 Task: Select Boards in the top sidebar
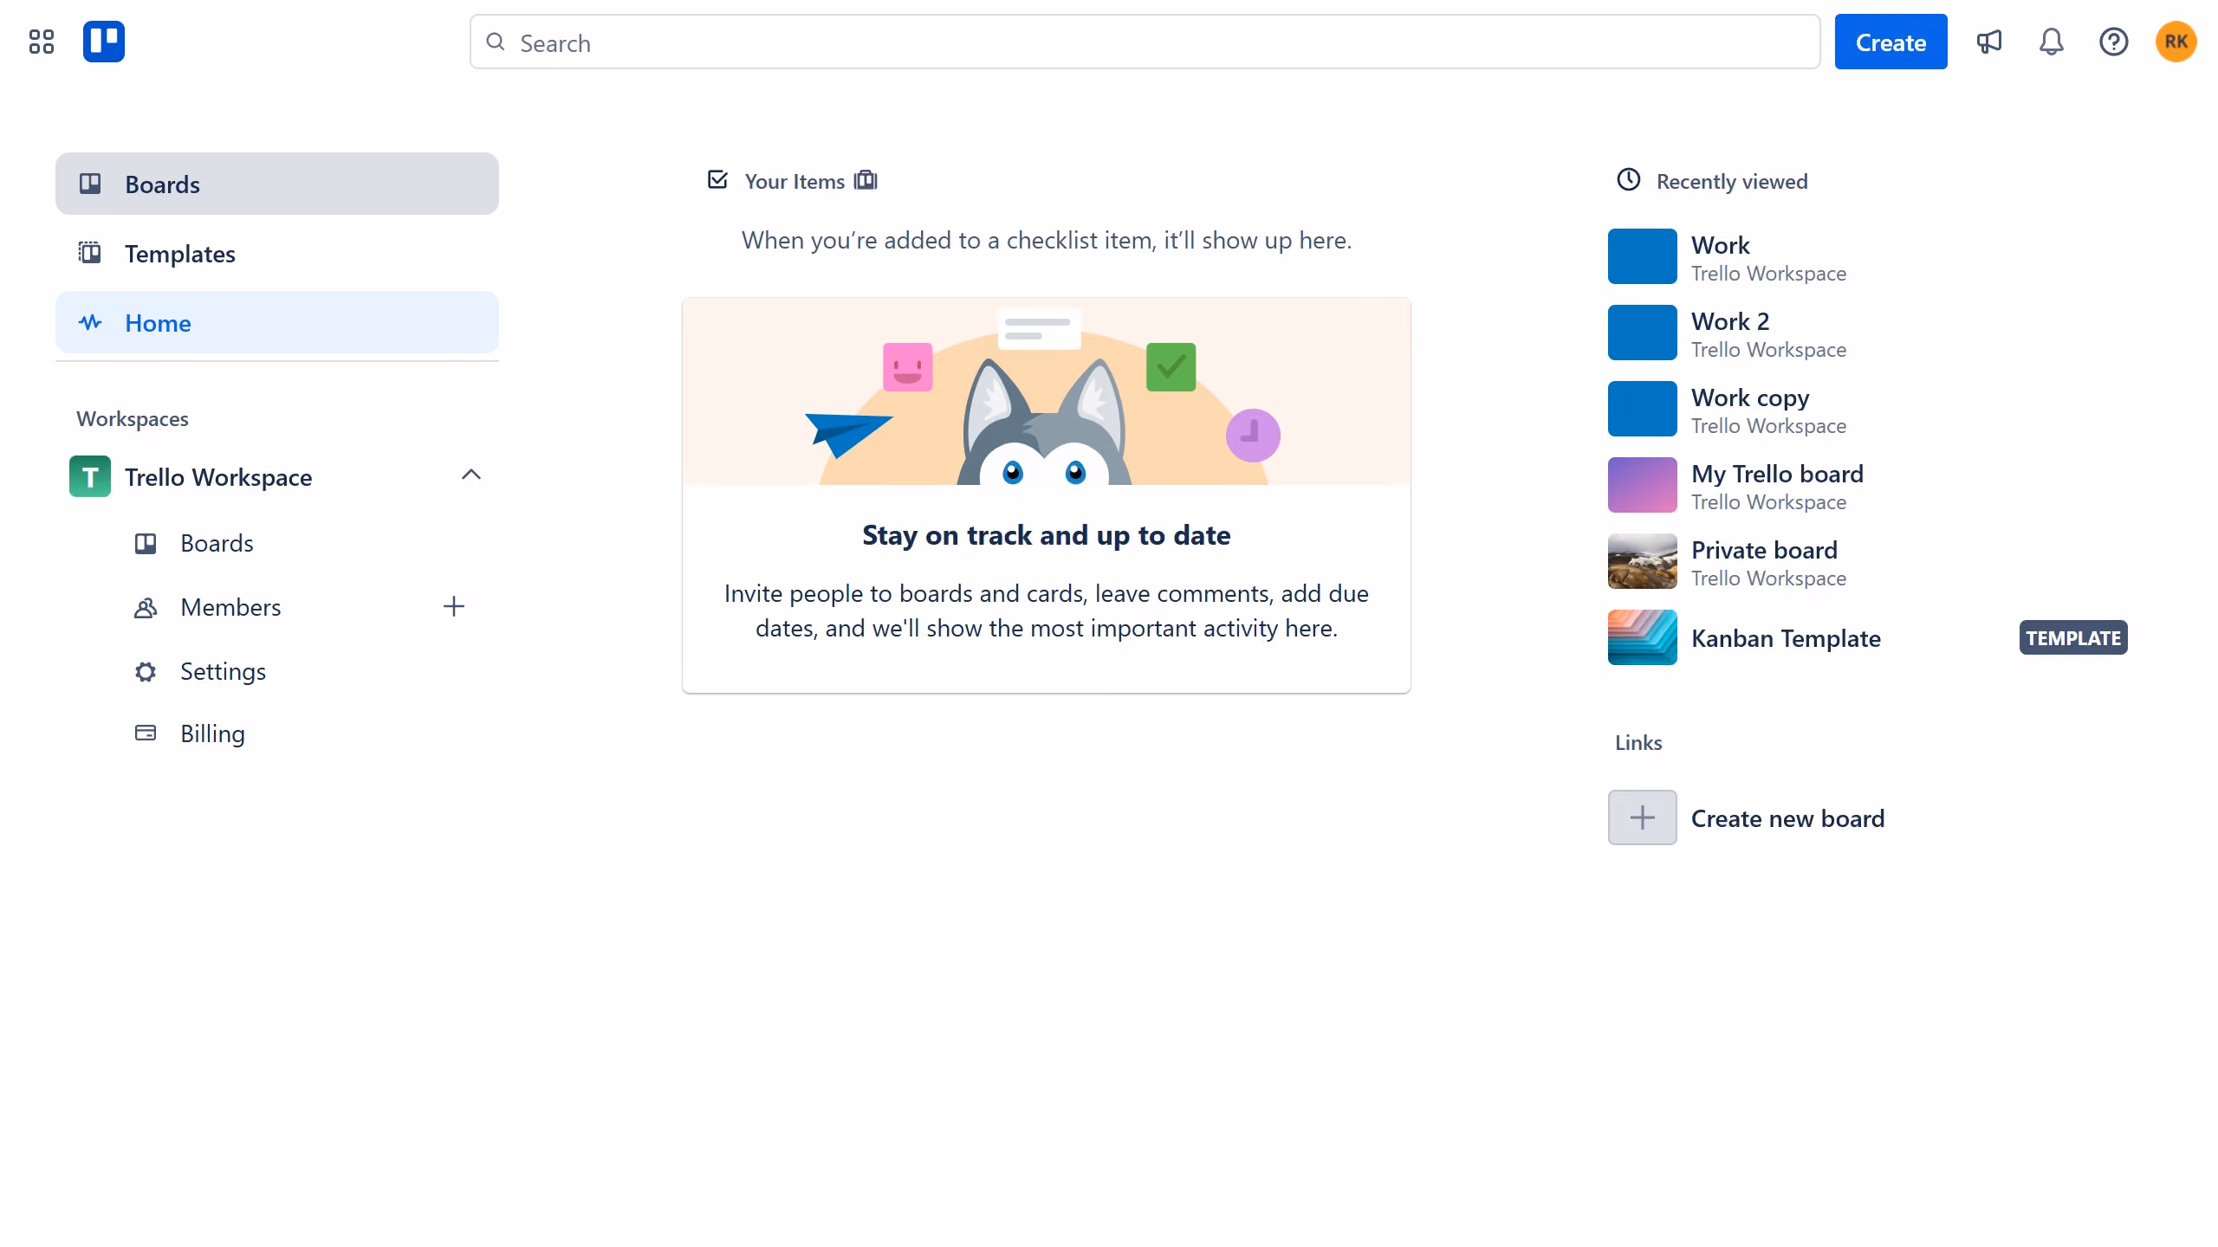click(x=277, y=184)
